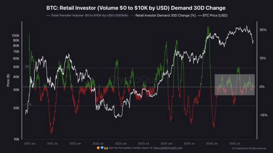This screenshot has height=153, width=273.
Task: Click the 10% threshold line label
Action: coord(27,66)
